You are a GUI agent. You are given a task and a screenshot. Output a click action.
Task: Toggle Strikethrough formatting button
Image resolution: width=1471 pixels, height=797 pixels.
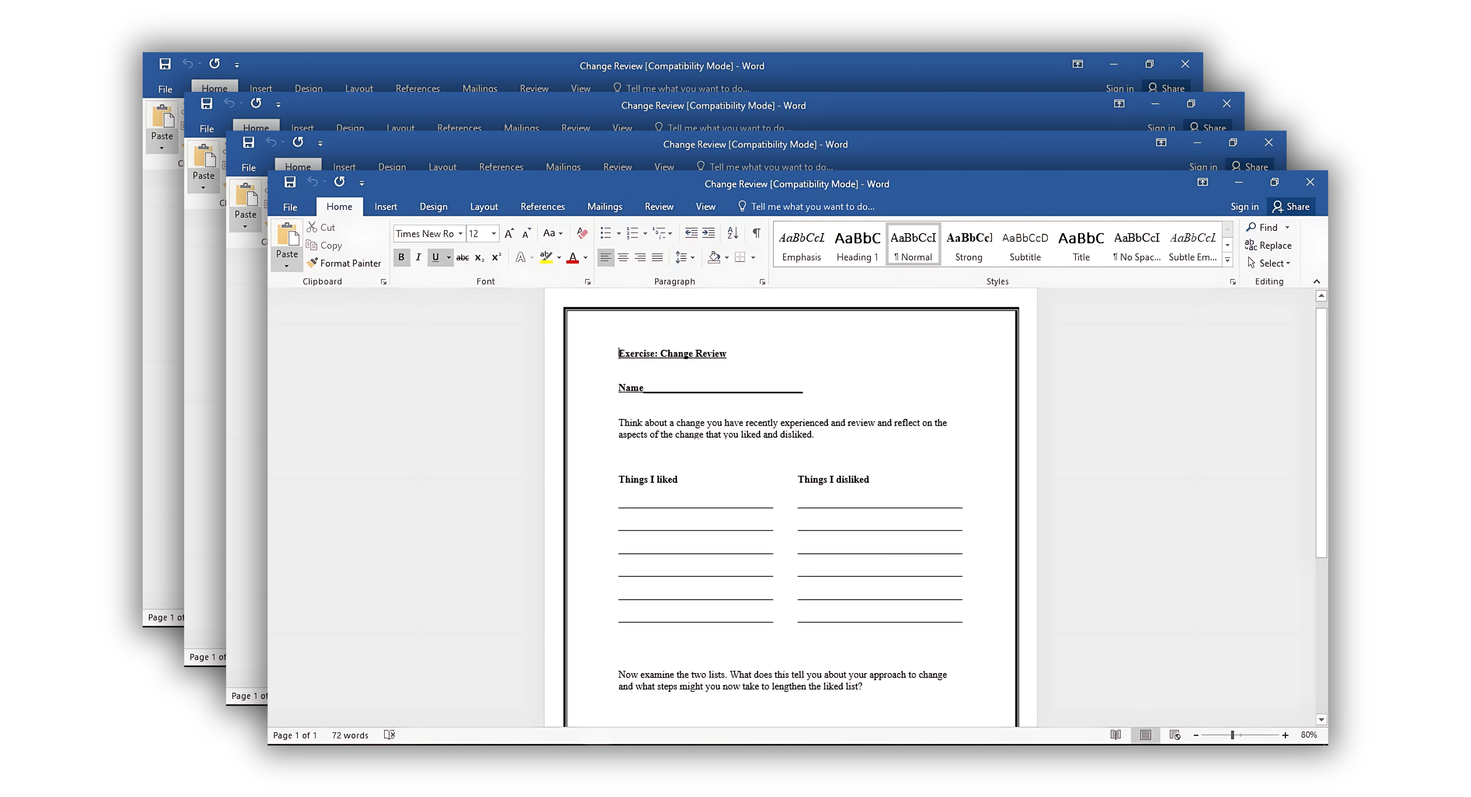462,258
